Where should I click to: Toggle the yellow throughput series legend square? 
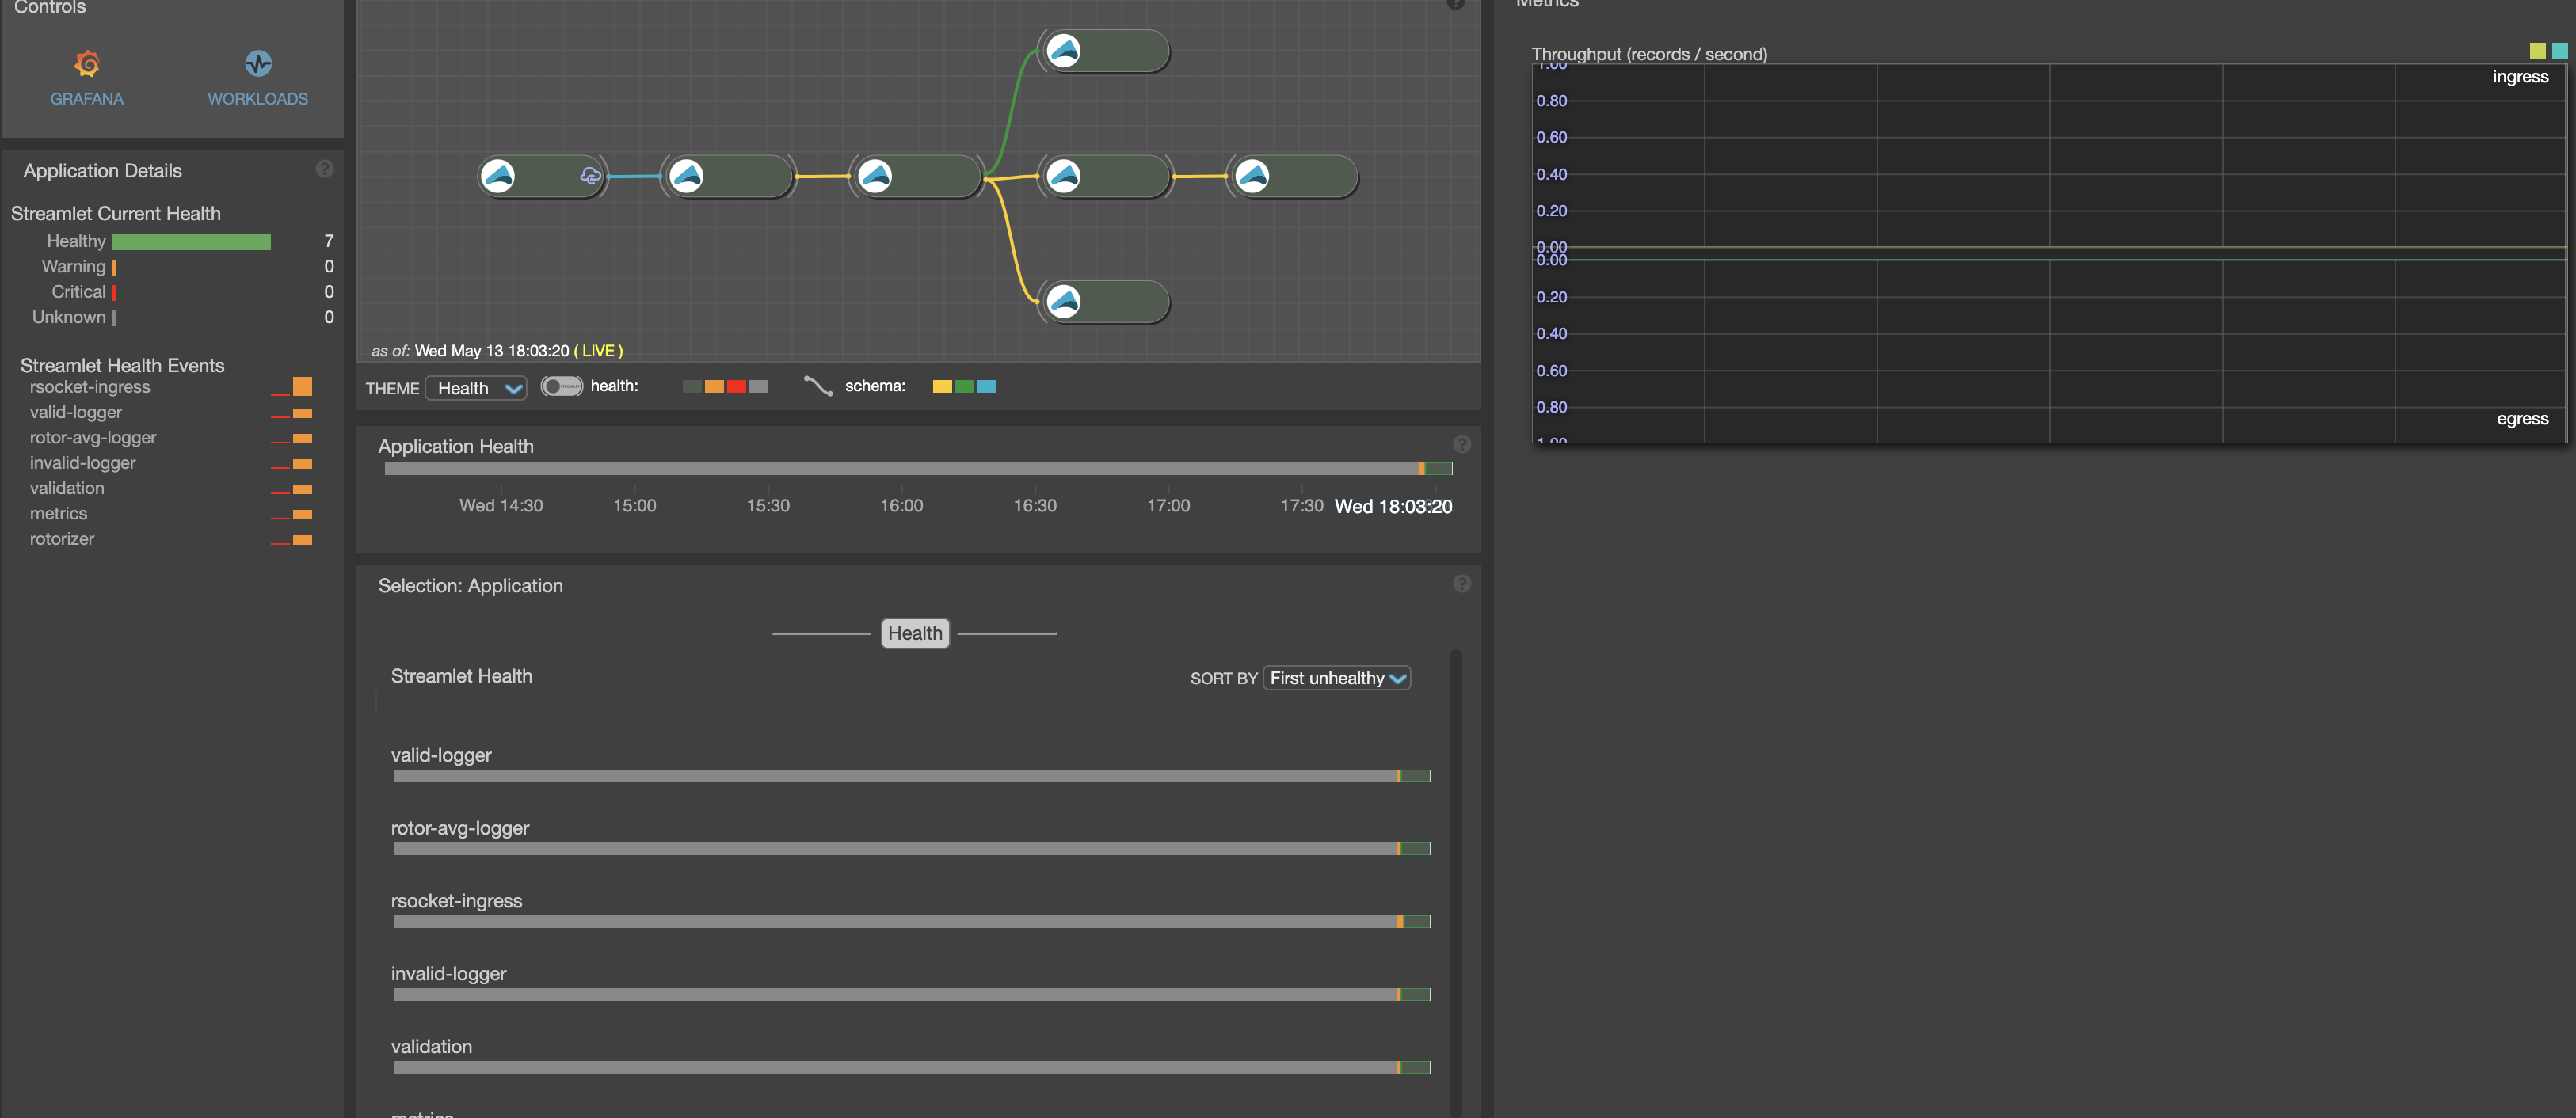[2537, 50]
